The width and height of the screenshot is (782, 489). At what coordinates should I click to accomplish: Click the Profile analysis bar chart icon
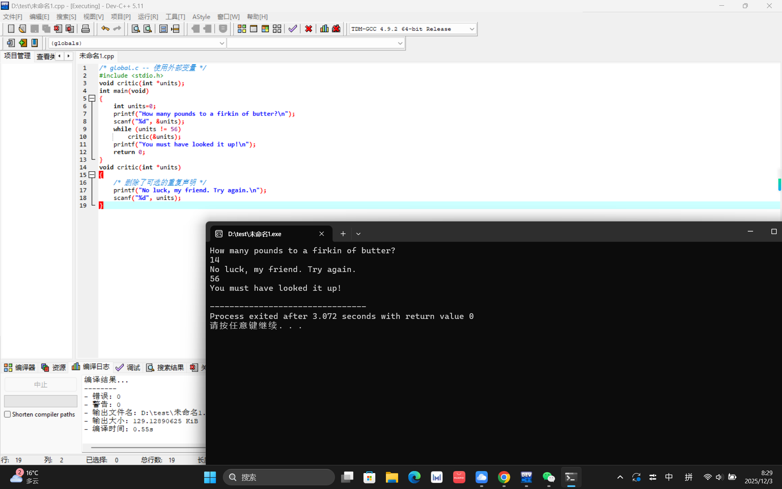coord(324,29)
